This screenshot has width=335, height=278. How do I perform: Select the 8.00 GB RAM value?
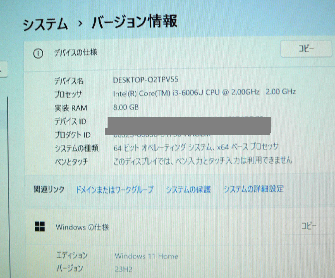click(126, 107)
